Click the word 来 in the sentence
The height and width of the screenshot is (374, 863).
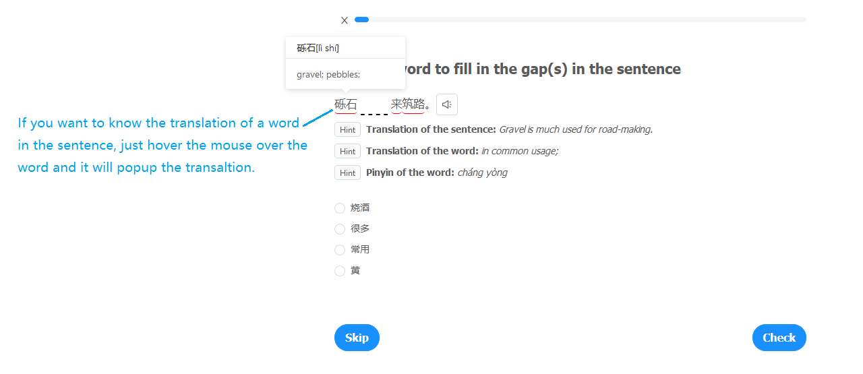396,104
